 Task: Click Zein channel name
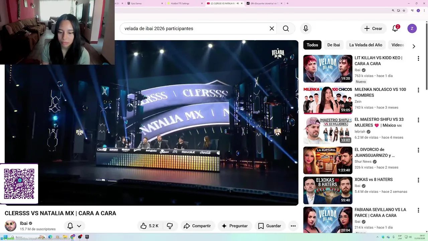coord(358,101)
